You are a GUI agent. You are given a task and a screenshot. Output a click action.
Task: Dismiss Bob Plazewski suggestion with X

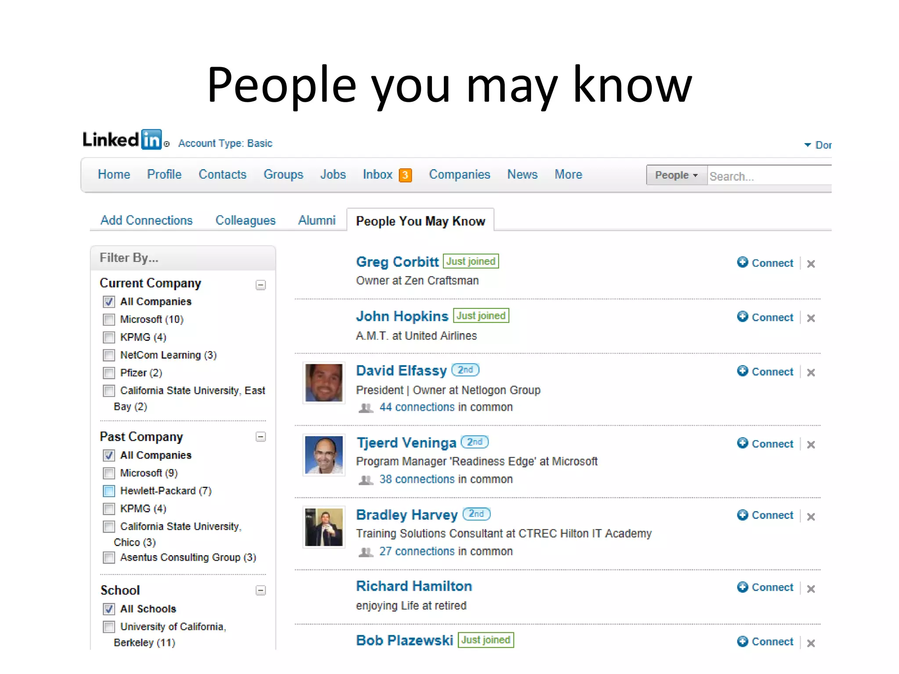[811, 643]
